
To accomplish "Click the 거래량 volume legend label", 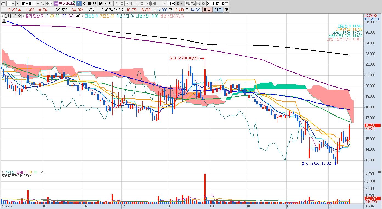I will point(10,172).
